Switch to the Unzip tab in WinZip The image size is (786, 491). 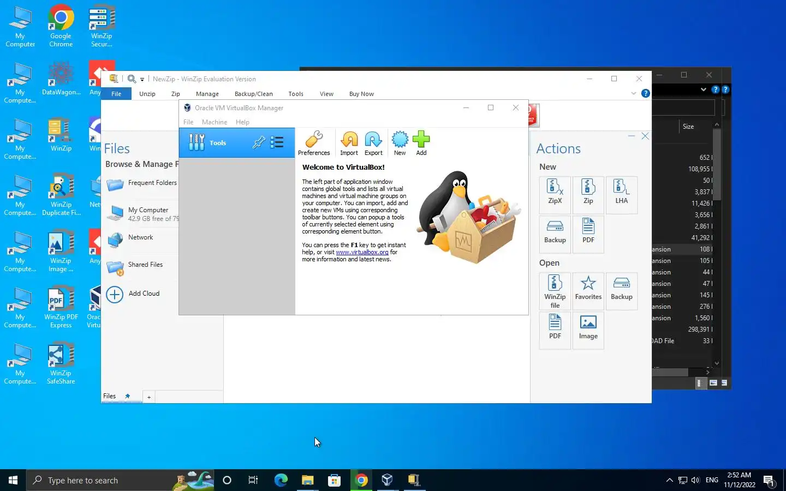coord(147,94)
